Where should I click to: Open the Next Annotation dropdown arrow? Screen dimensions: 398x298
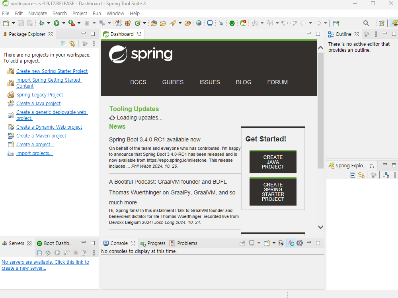pos(262,23)
